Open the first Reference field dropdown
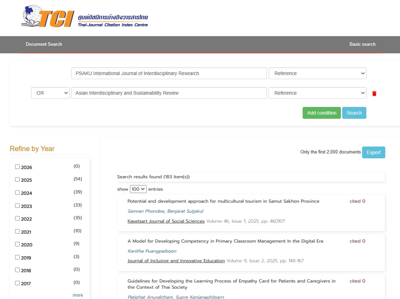This screenshot has width=400, height=299. [x=317, y=73]
